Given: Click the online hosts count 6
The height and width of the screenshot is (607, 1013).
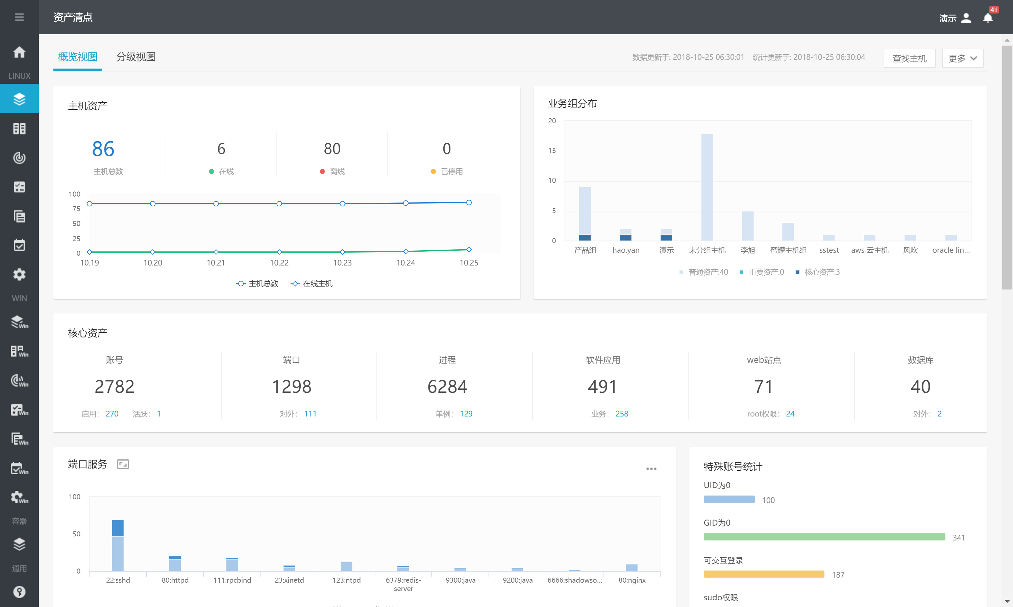Looking at the screenshot, I should pyautogui.click(x=221, y=149).
